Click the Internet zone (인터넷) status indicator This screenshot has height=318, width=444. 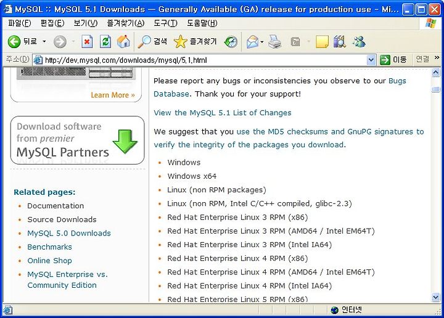(x=347, y=310)
